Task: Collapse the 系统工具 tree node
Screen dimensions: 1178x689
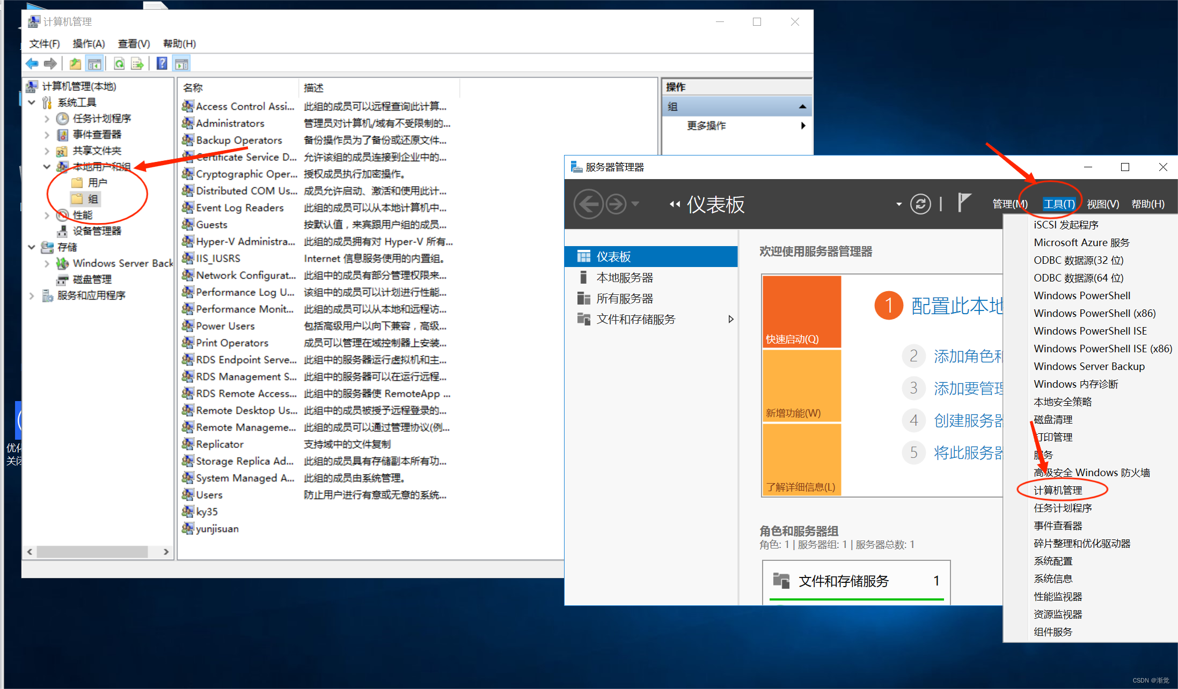Action: coord(32,102)
